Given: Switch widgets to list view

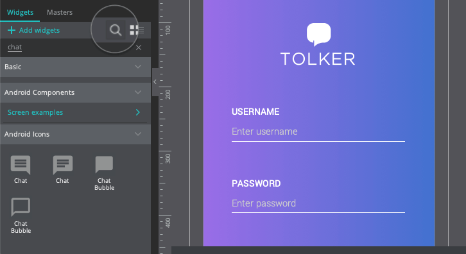Looking at the screenshot, I should point(141,30).
